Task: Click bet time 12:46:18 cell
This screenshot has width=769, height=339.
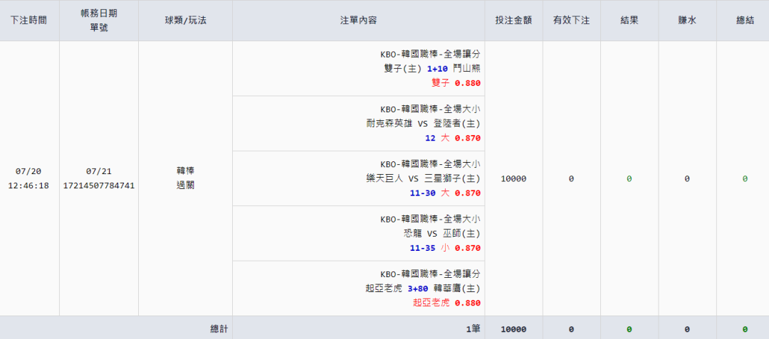Action: [x=29, y=185]
